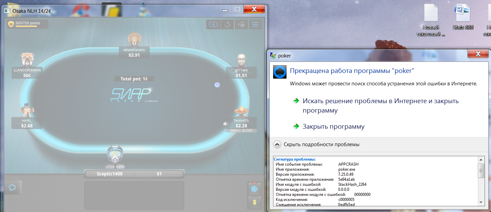This screenshot has height=212, width=491.
Task: Minimize the Osaka NLH poker table window
Action: [225, 9]
